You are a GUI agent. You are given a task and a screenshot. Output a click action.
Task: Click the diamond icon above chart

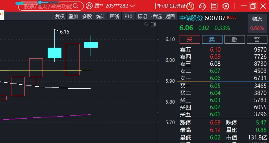(146, 24)
